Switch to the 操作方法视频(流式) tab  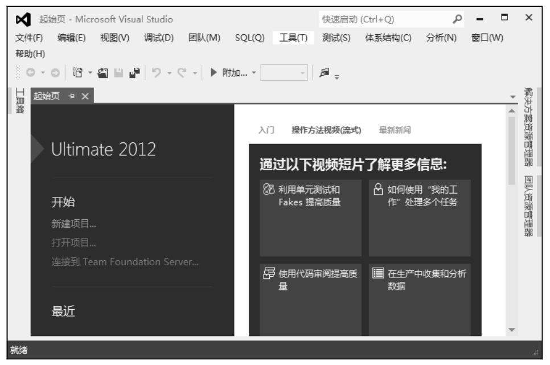pyautogui.click(x=326, y=130)
